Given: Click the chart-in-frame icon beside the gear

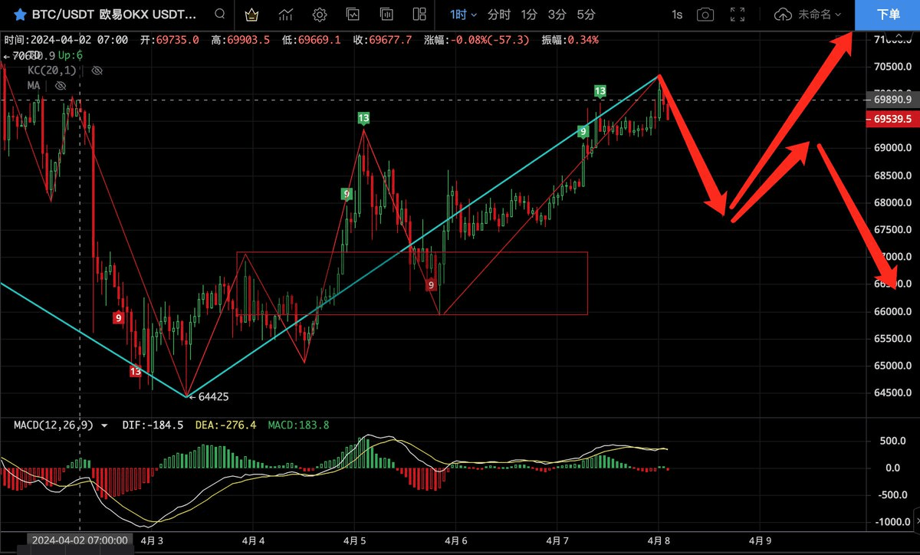Looking at the screenshot, I should coord(353,15).
